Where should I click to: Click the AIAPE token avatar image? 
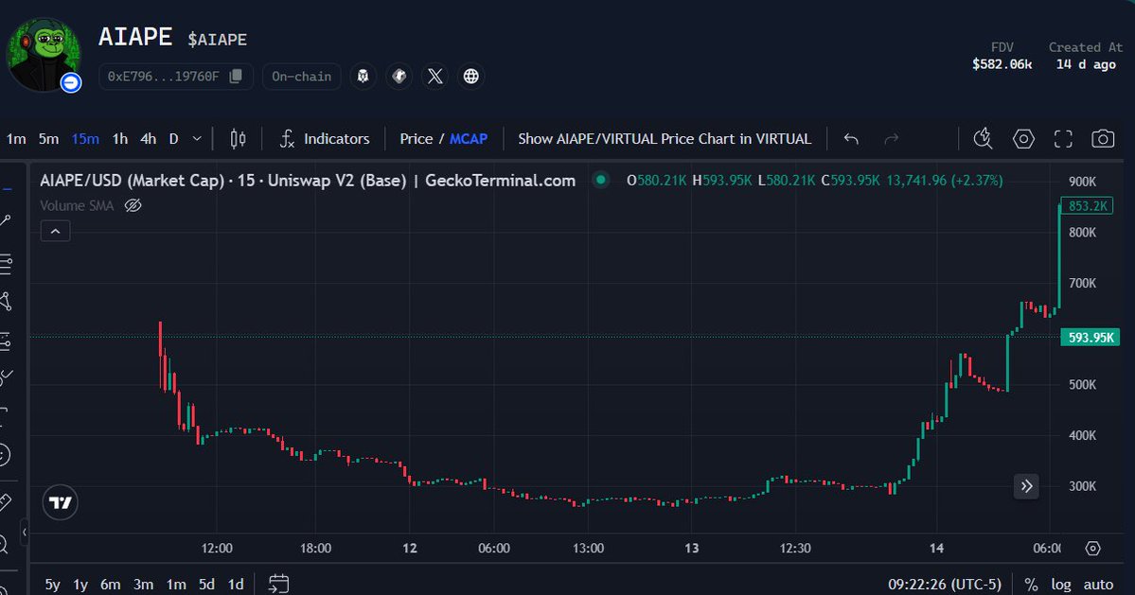[44, 55]
